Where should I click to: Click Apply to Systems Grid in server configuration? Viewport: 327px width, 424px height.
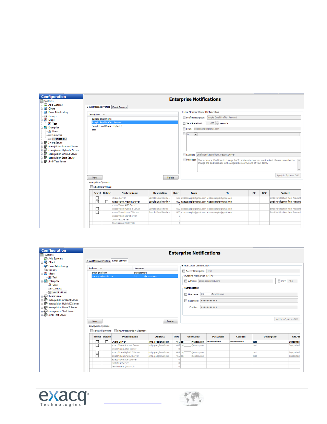[x=288, y=319]
